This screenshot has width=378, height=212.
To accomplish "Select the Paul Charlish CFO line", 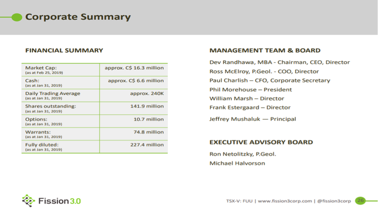I will [x=269, y=80].
